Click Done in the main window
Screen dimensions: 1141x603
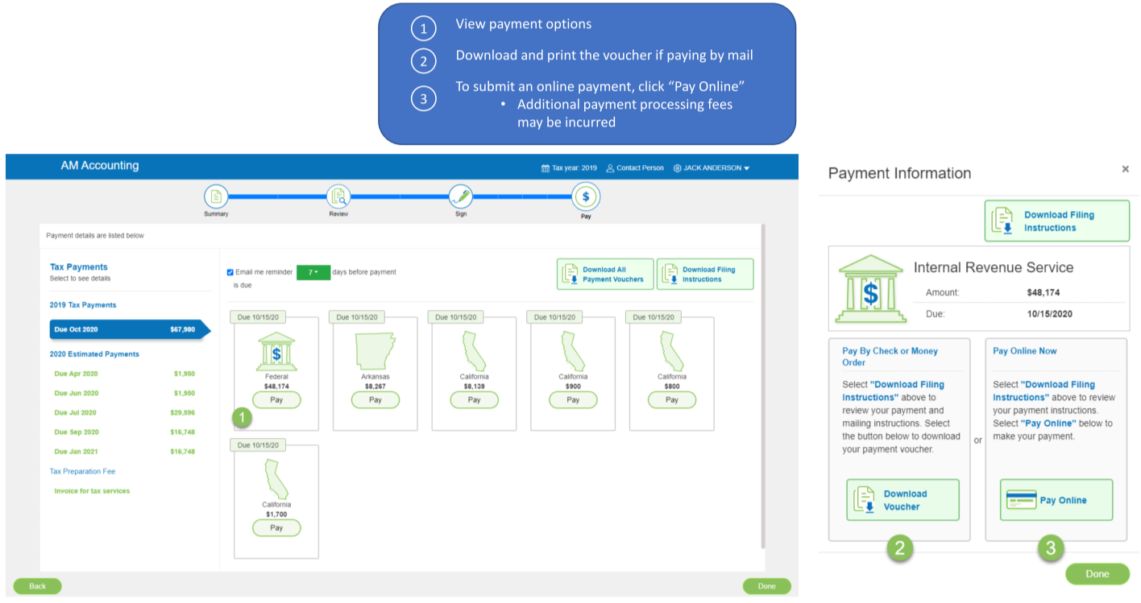[x=766, y=586]
